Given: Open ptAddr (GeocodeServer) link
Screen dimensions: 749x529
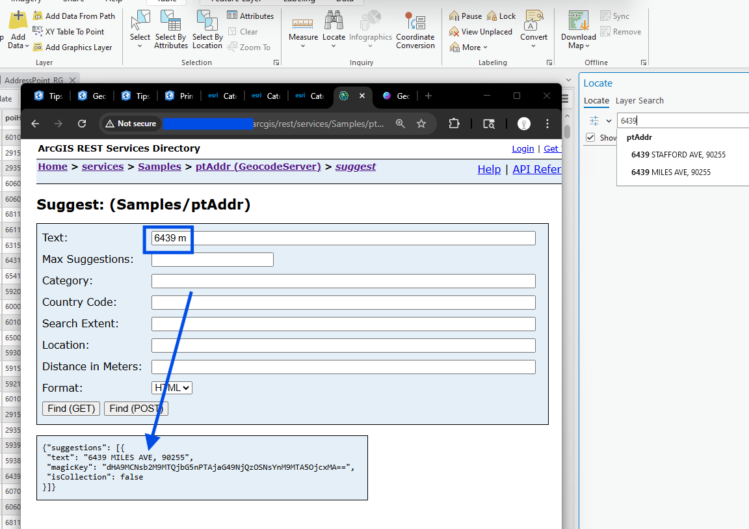Looking at the screenshot, I should coord(258,167).
